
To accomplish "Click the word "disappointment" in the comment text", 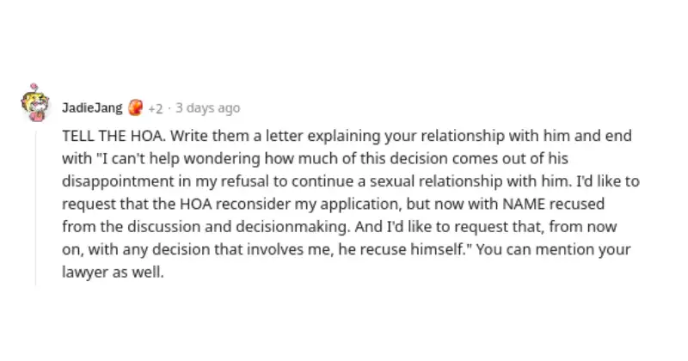I will pyautogui.click(x=107, y=180).
